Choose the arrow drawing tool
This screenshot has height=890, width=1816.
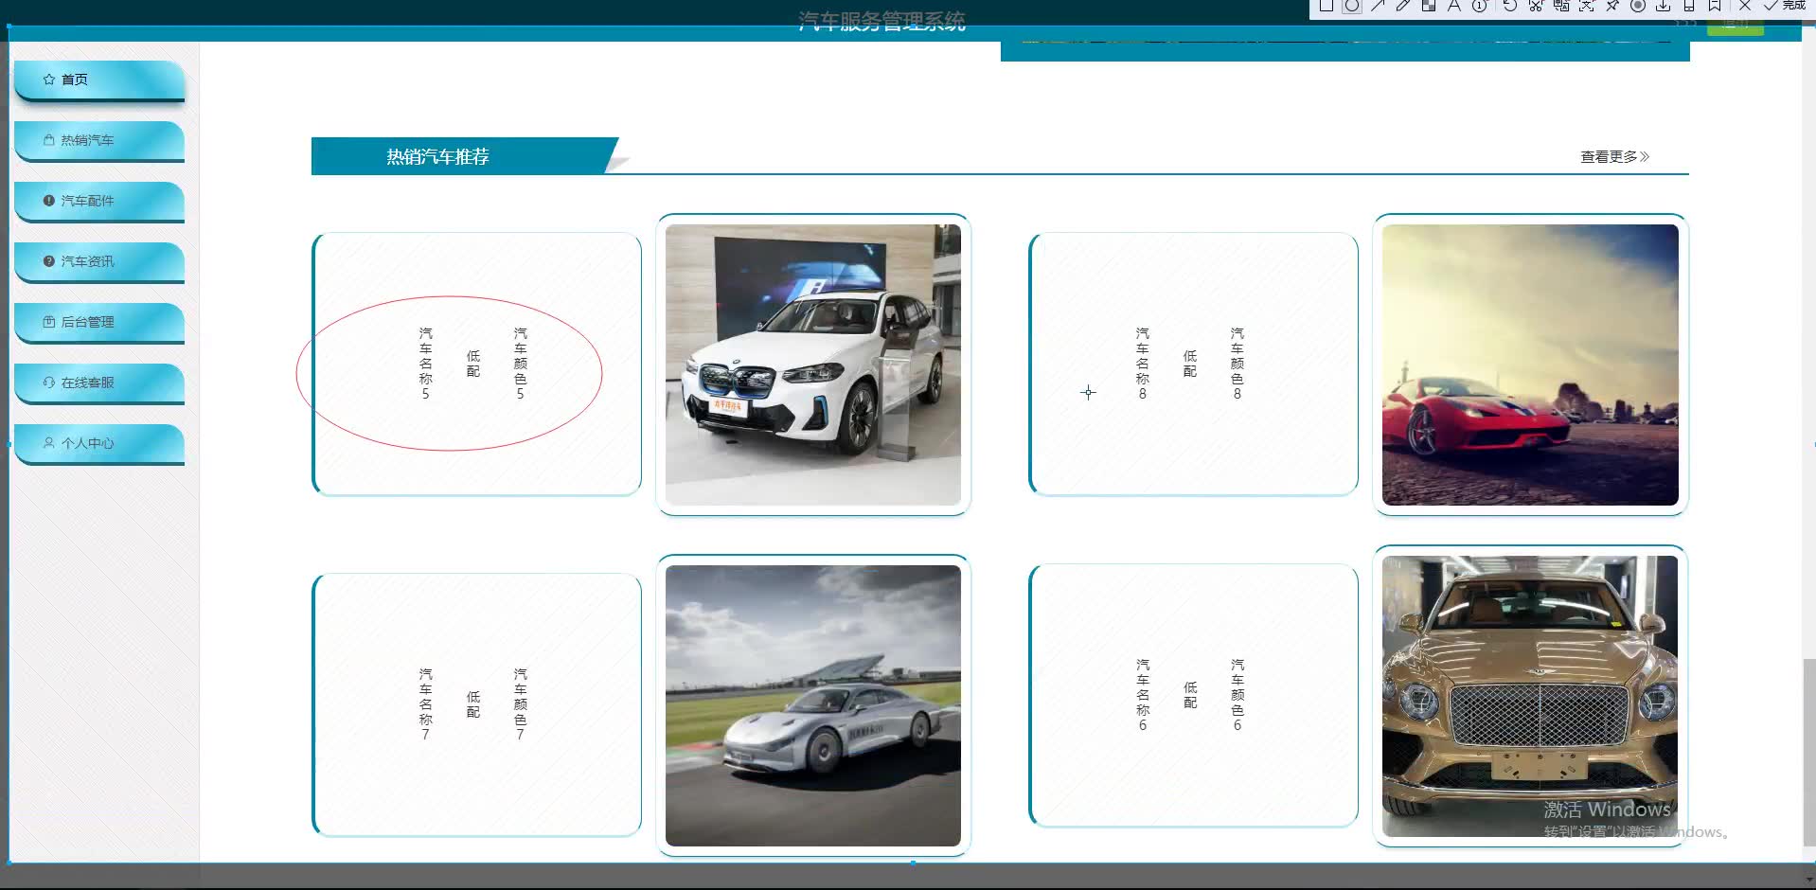point(1377,6)
